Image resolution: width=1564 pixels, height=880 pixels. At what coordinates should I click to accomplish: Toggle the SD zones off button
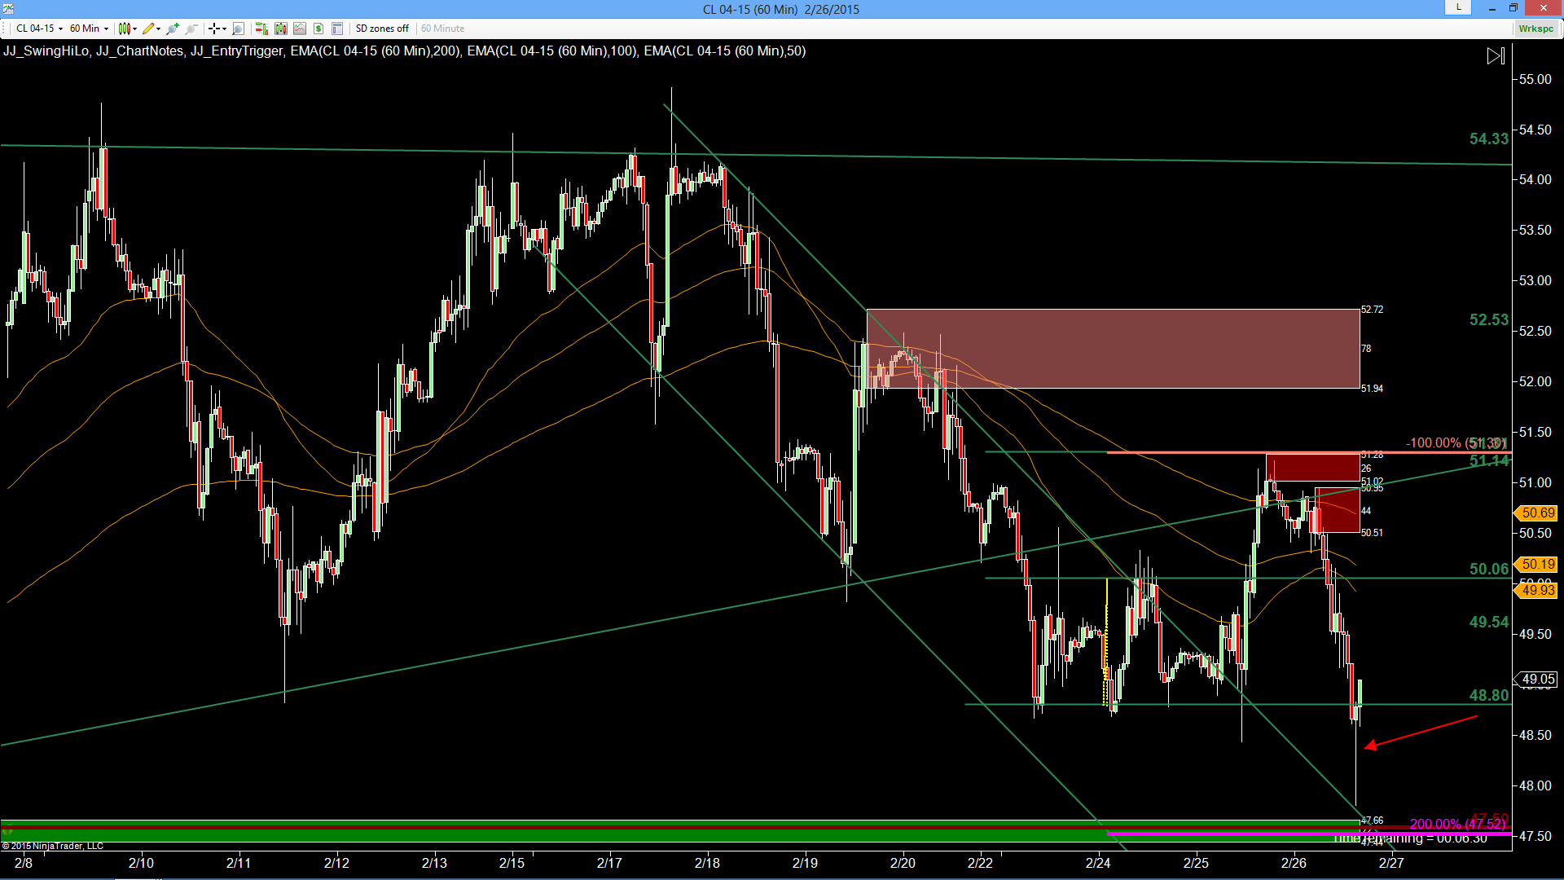tap(382, 29)
